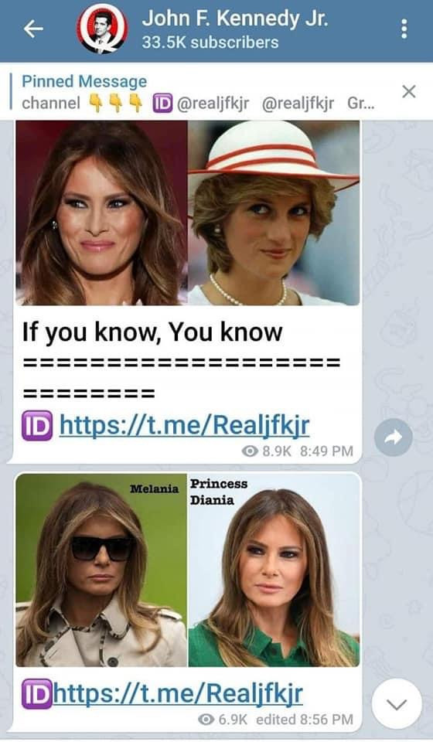This screenshot has width=433, height=742.
Task: Tap the forward share arrow button
Action: coord(393,437)
